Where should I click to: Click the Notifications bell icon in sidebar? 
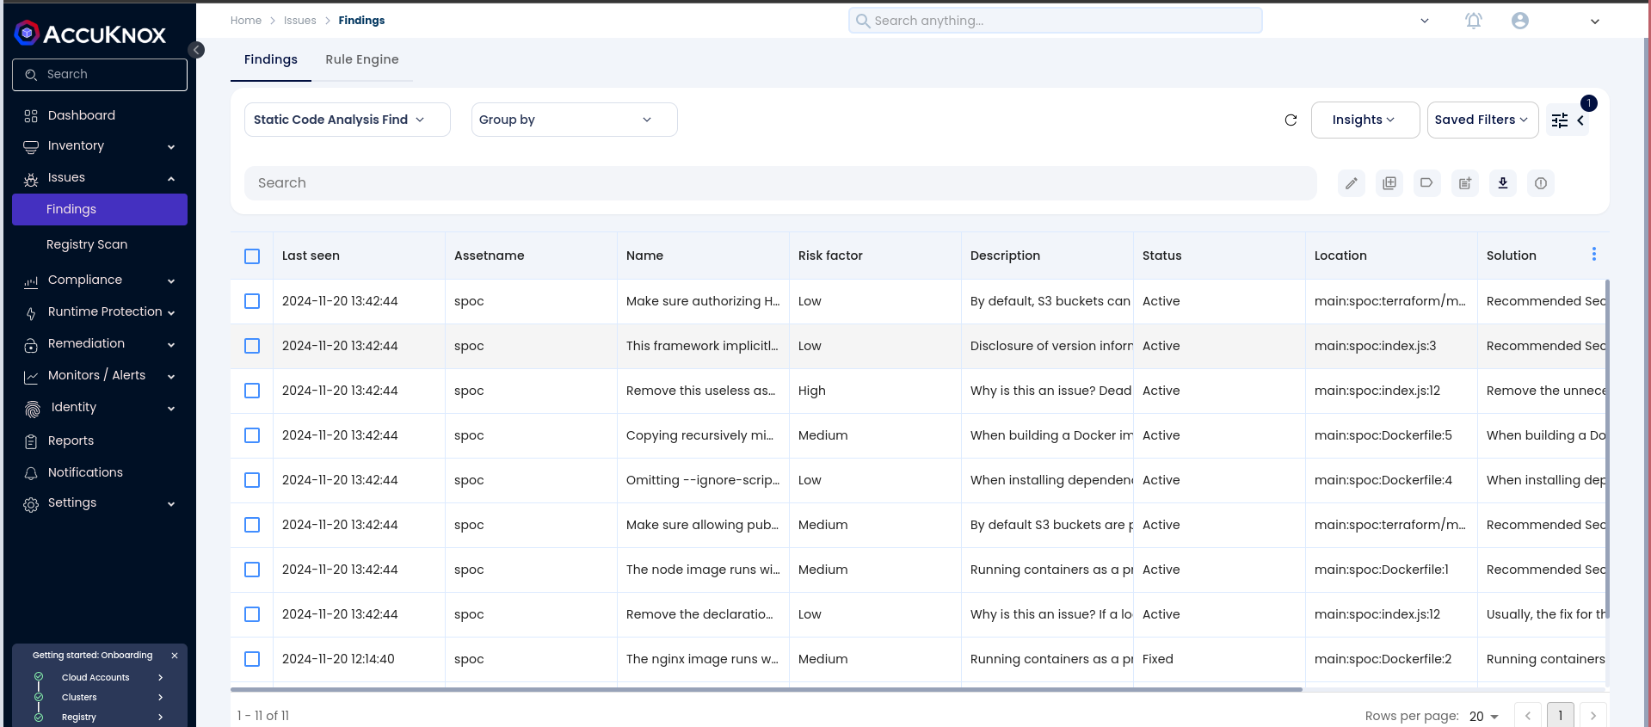31,473
